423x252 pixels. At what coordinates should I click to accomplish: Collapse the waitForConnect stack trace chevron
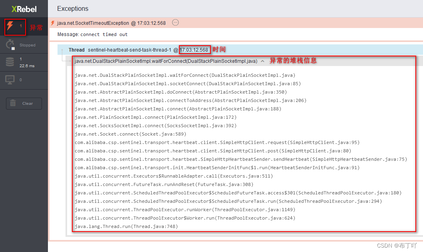(262, 61)
